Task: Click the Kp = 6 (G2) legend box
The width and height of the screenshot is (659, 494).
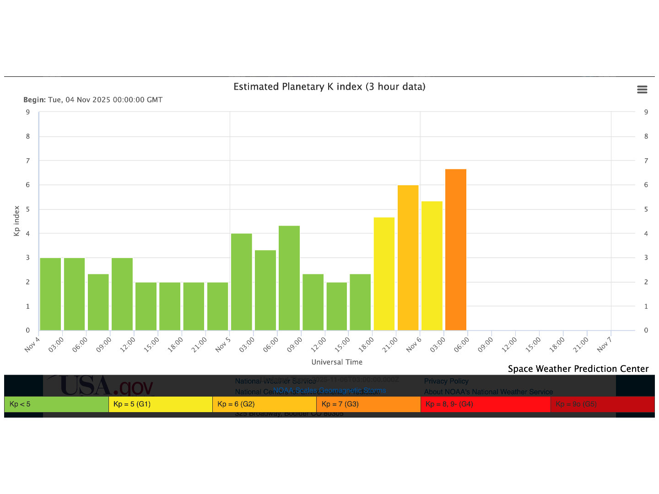Action: (x=264, y=404)
